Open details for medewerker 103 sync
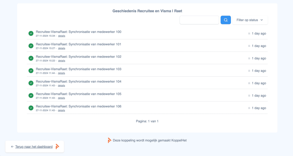Image resolution: width=293 pixels, height=156 pixels. [x=62, y=73]
